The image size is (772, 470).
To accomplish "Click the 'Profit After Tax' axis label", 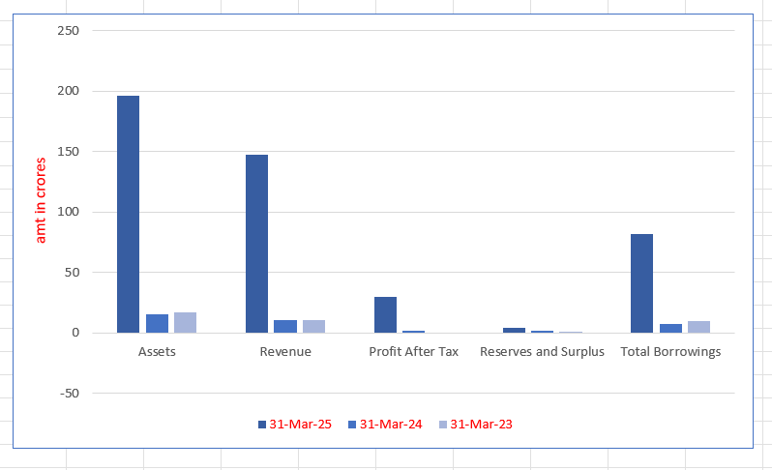I will 413,352.
